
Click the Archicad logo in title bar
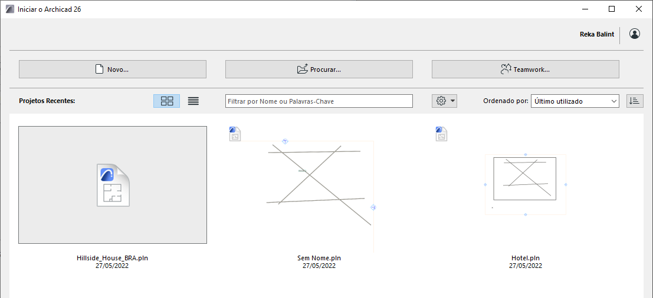[x=9, y=9]
